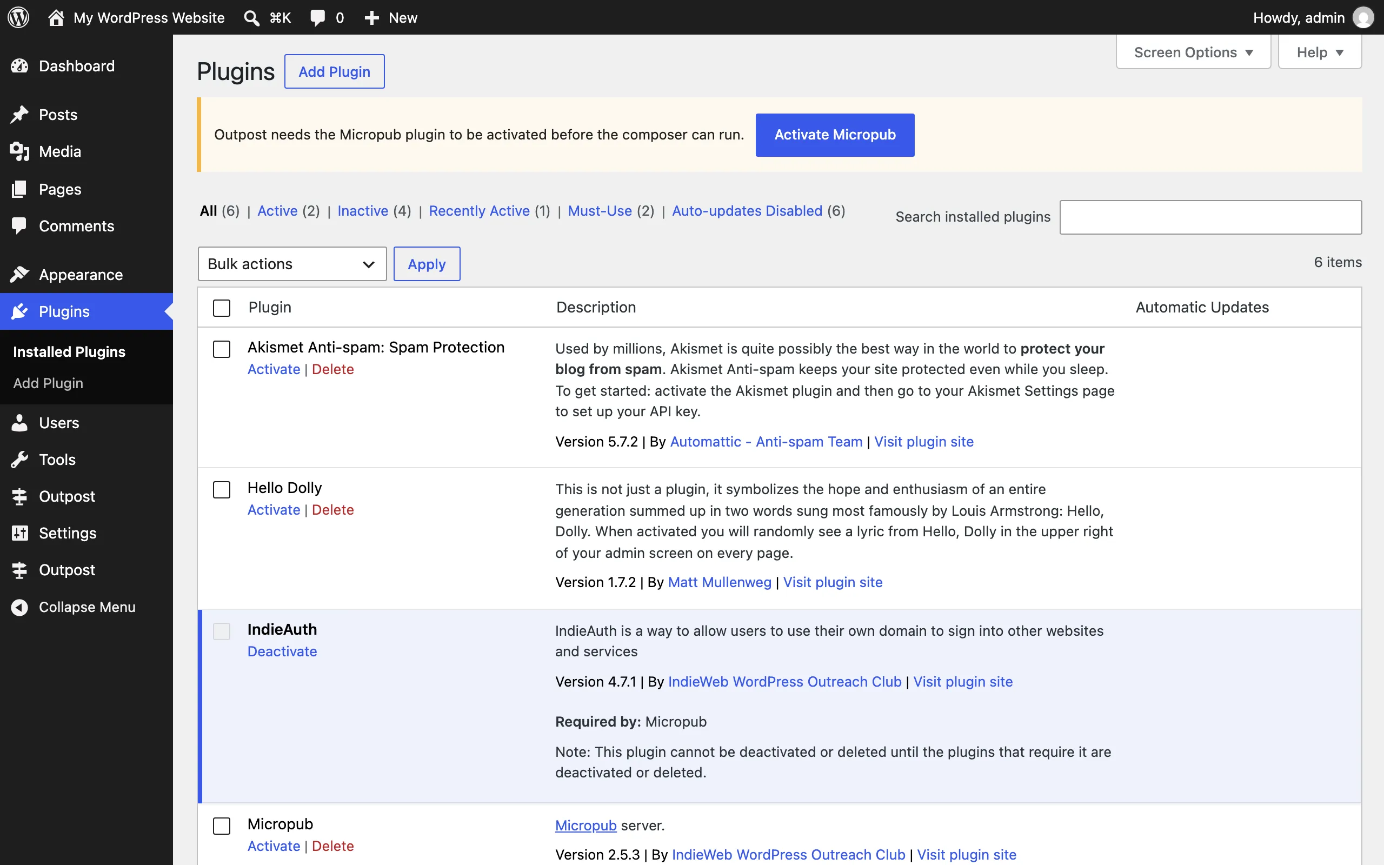The height and width of the screenshot is (865, 1384).
Task: Open Automattic - Anti-spam Team author link
Action: 766,442
